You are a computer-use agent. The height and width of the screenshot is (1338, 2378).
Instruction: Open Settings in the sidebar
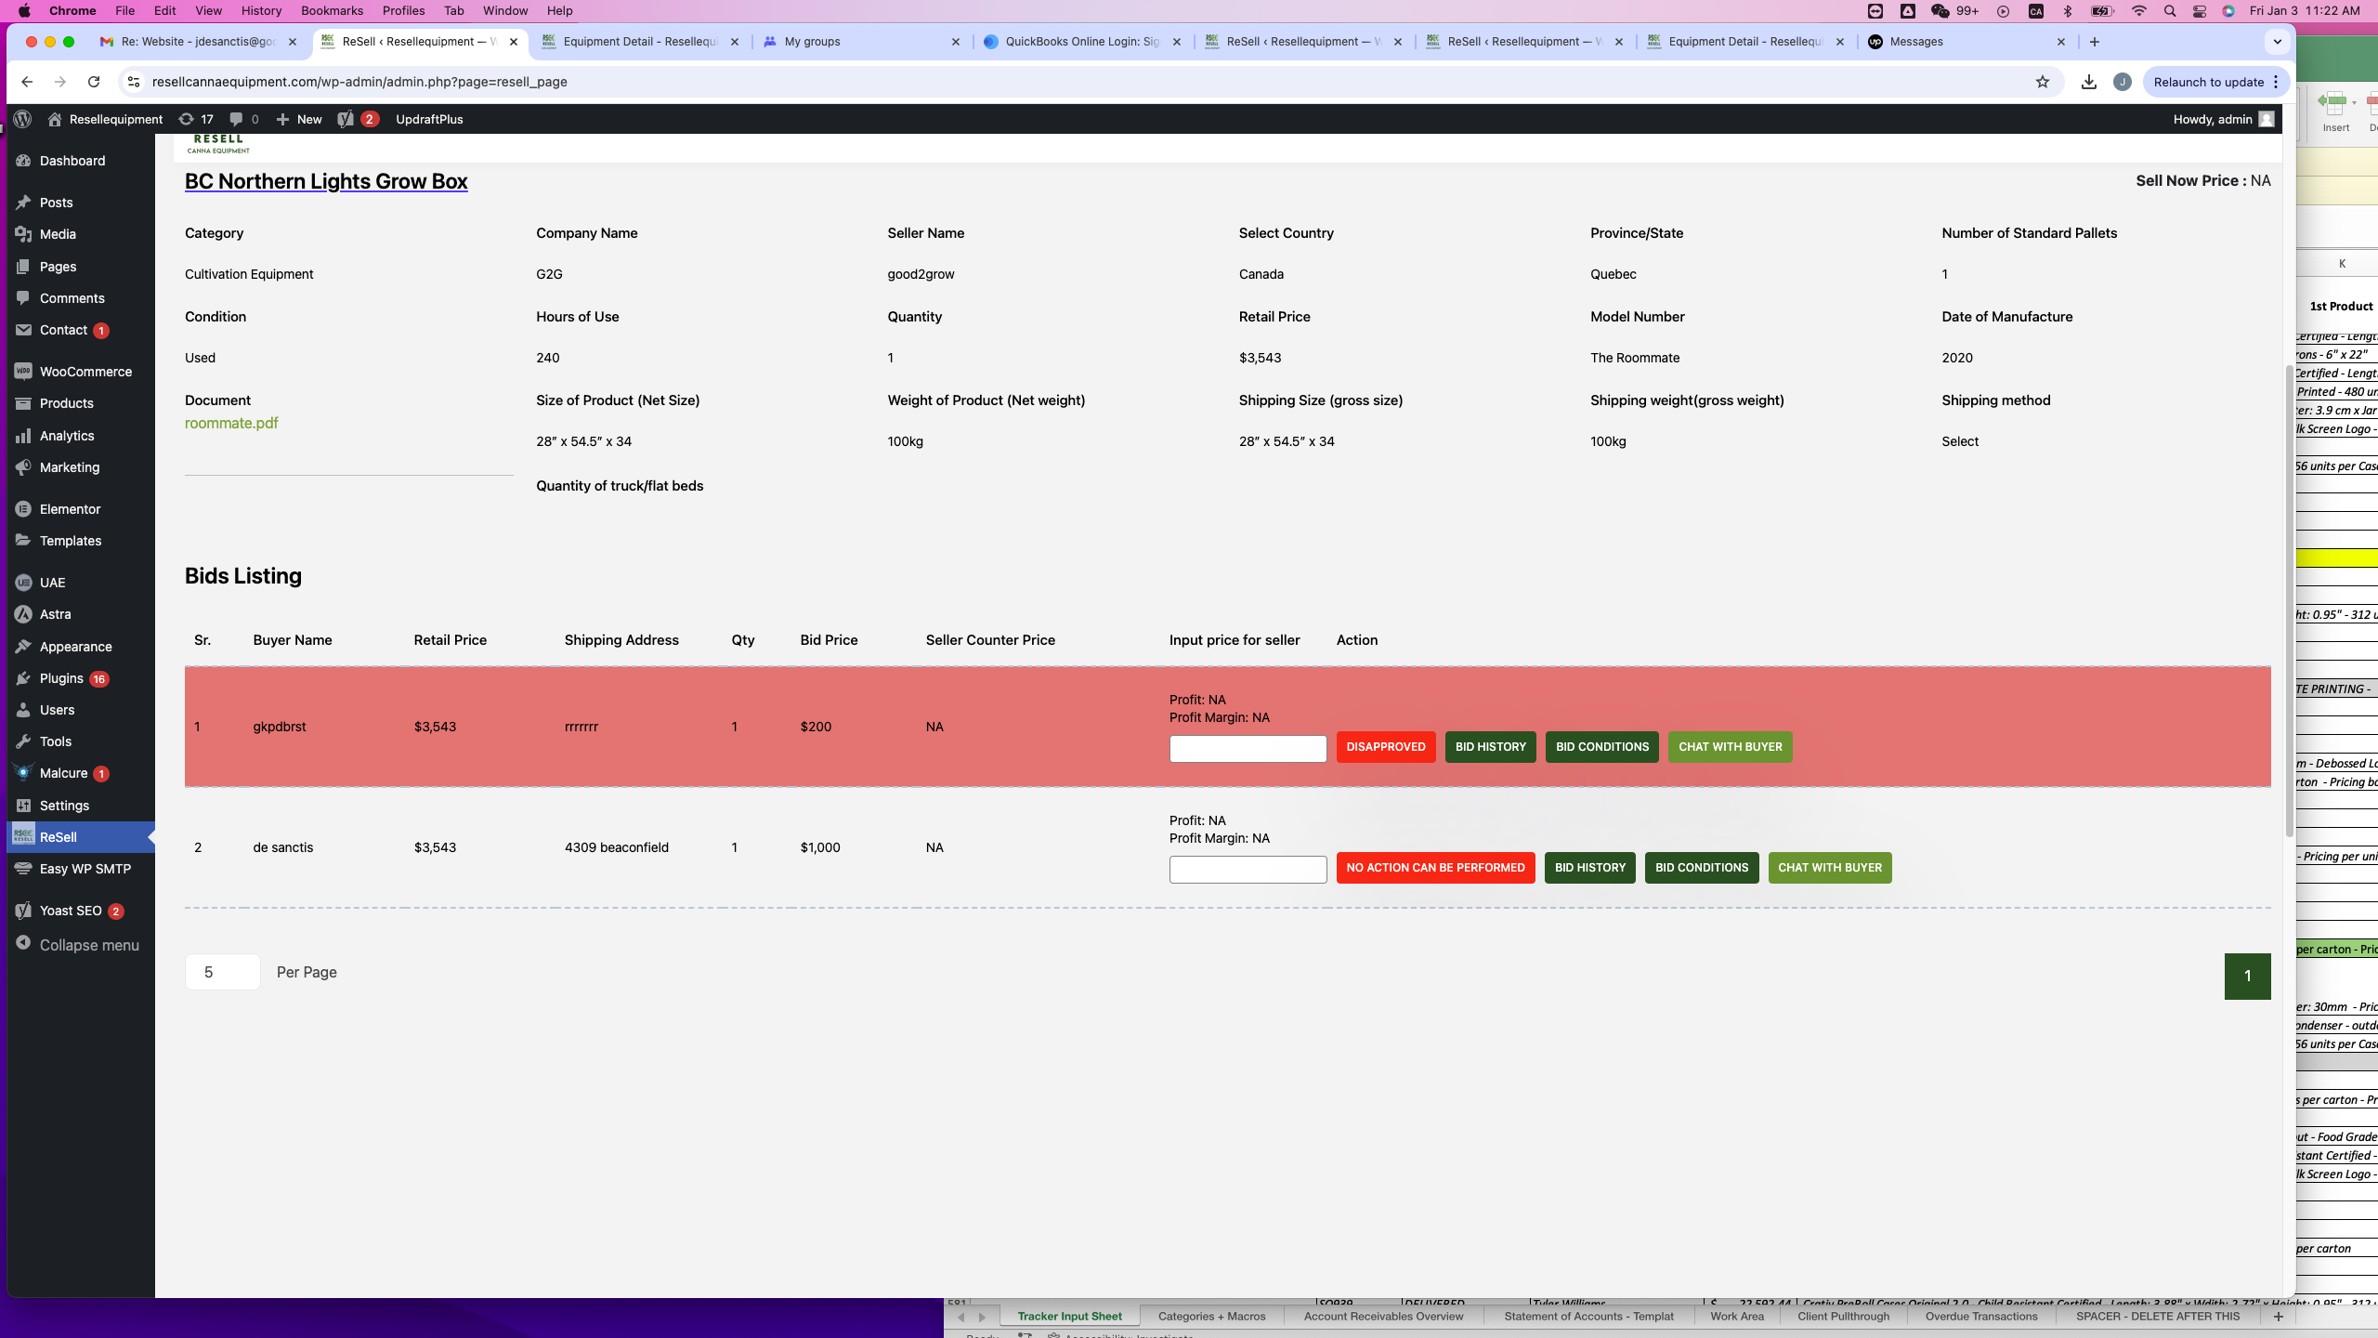[64, 806]
